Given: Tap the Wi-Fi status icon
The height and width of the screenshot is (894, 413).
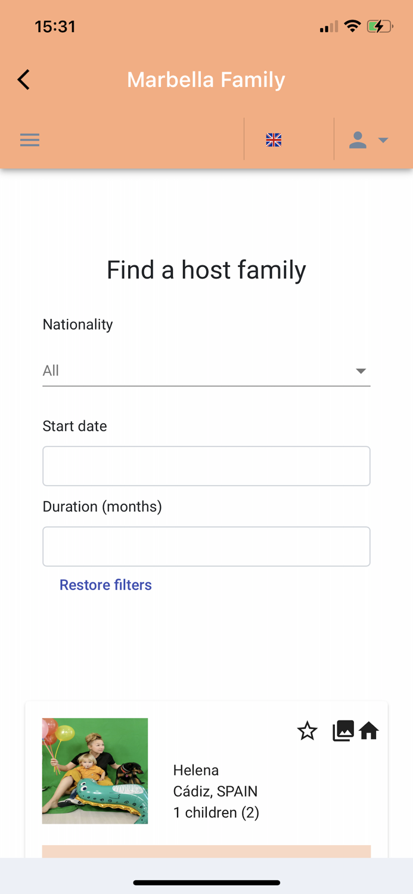Looking at the screenshot, I should coord(352,26).
